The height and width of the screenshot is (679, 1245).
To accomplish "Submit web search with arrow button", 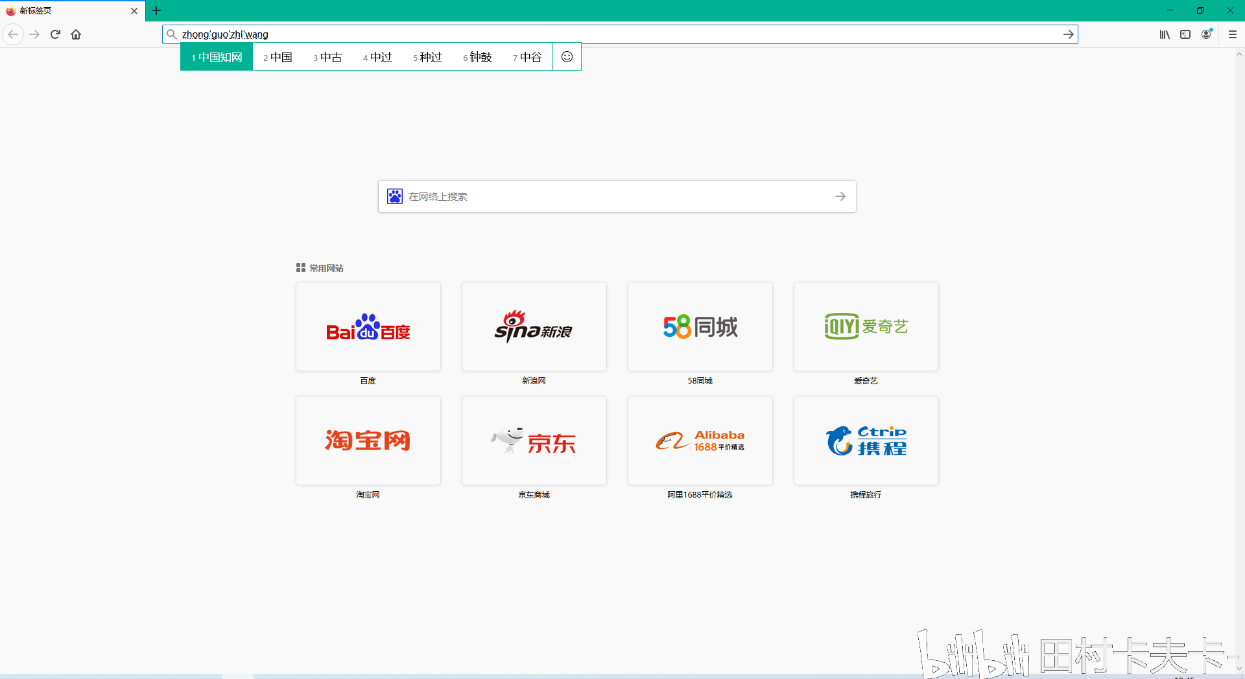I will (x=840, y=196).
